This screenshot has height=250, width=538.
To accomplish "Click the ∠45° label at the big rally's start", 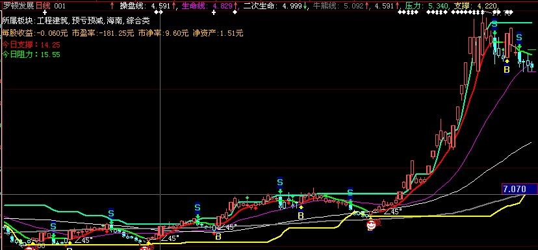I will (392, 211).
